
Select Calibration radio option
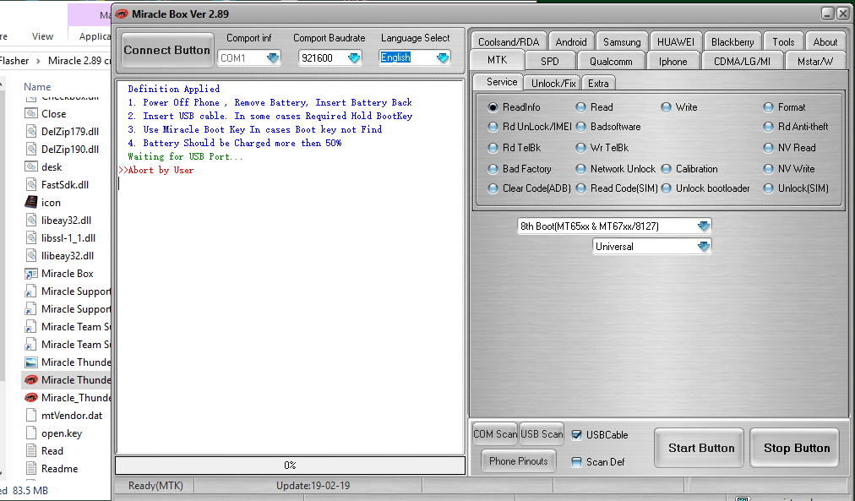click(666, 169)
